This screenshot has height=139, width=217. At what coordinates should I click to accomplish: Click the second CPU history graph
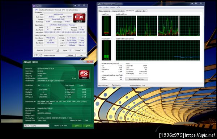[x=147, y=26]
